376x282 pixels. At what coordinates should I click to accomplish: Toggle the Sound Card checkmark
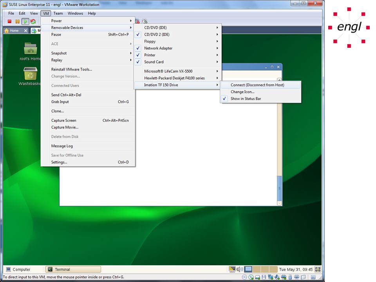(138, 62)
